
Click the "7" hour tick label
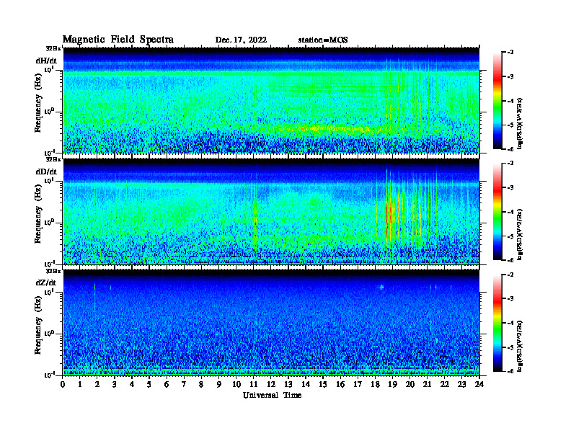[185, 385]
